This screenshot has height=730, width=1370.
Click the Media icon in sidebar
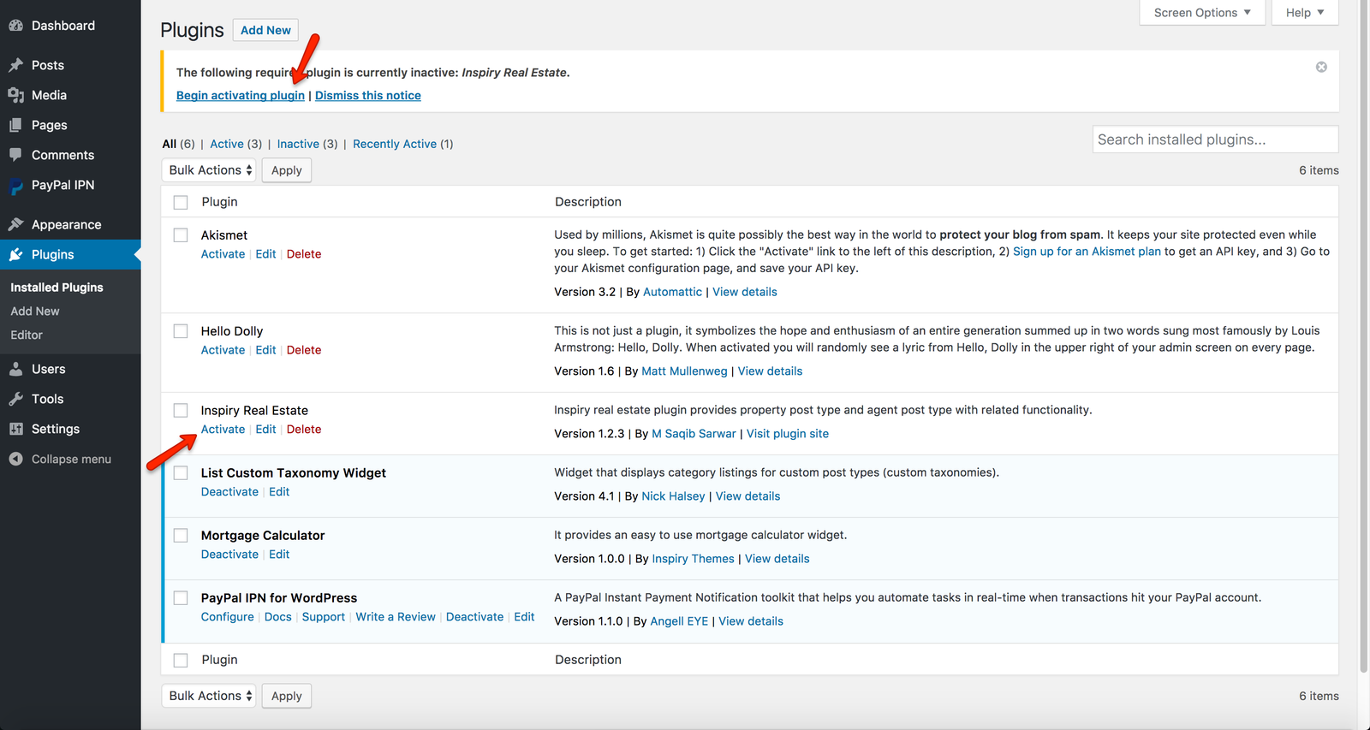15,95
